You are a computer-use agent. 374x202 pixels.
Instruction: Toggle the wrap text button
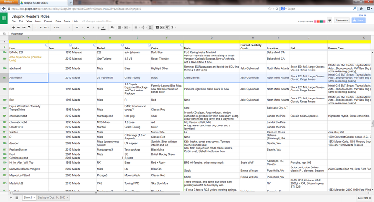(150, 28)
